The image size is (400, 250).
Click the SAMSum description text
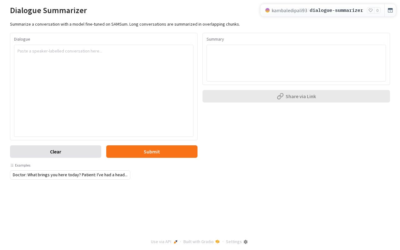coord(125,24)
